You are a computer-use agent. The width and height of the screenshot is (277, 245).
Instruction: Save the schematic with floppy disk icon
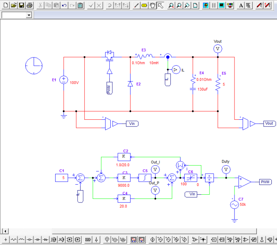22,5
